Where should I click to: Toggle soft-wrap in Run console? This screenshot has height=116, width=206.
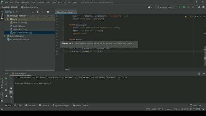point(11,88)
